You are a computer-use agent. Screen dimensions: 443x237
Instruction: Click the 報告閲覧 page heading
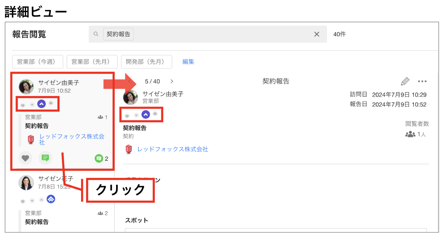tap(29, 34)
